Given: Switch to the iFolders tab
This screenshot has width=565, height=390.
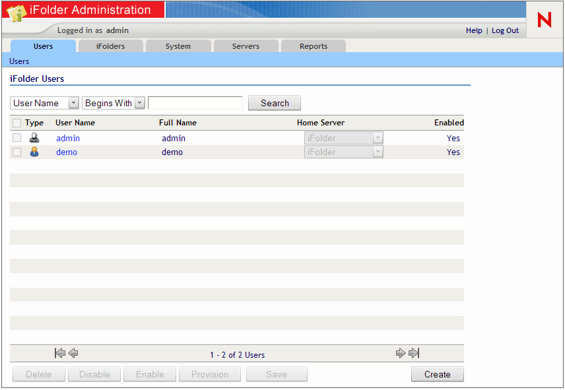Looking at the screenshot, I should pos(111,46).
